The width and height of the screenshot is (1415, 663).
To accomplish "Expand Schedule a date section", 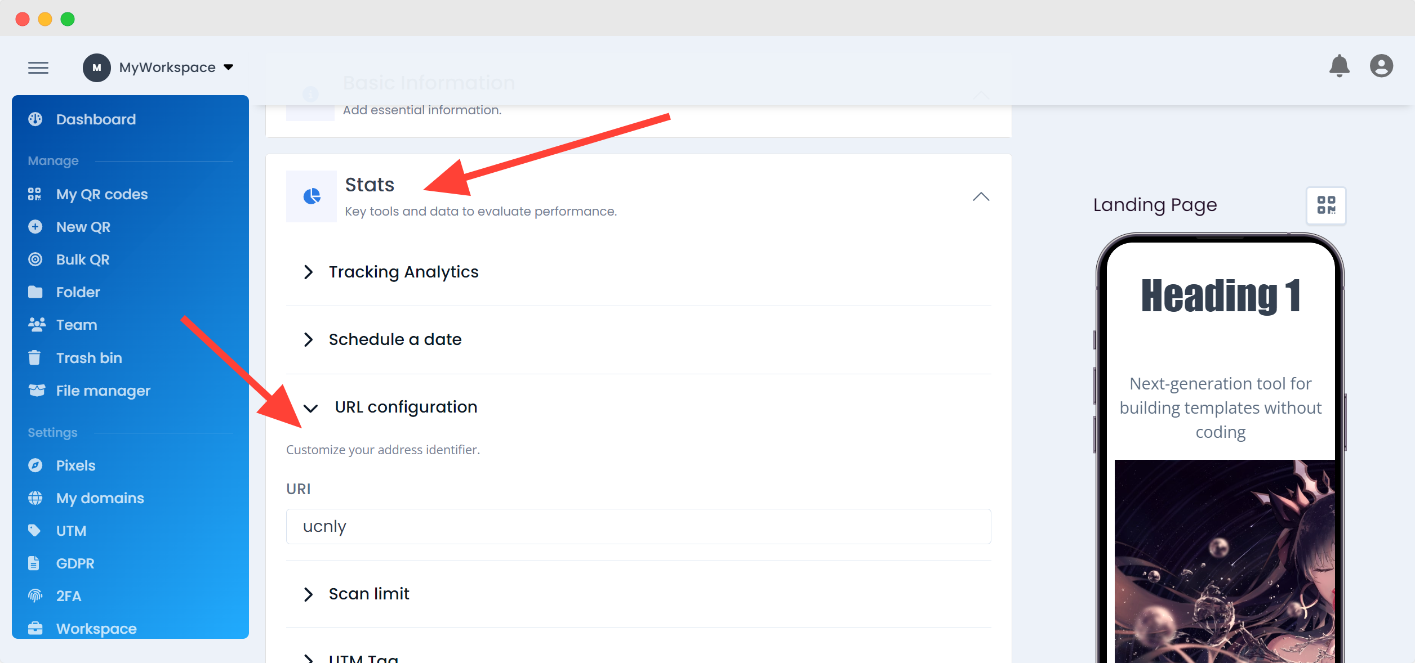I will (394, 339).
